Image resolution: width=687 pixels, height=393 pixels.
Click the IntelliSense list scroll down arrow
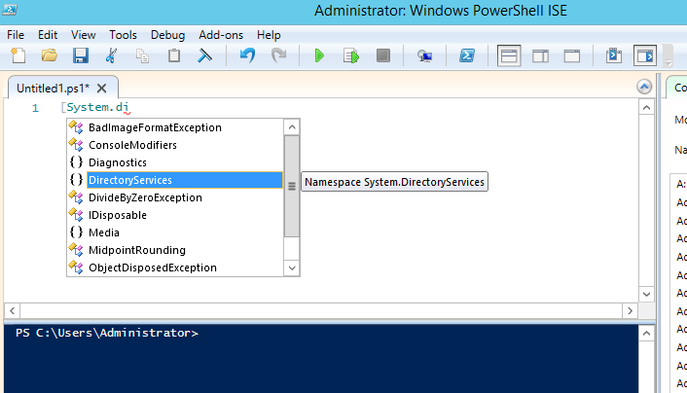coord(292,268)
